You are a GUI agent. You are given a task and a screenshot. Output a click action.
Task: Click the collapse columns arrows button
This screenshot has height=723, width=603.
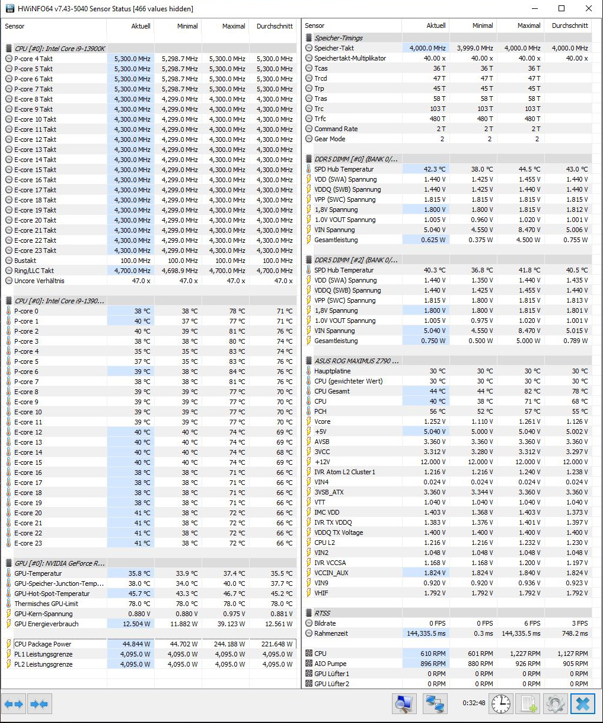pos(39,704)
